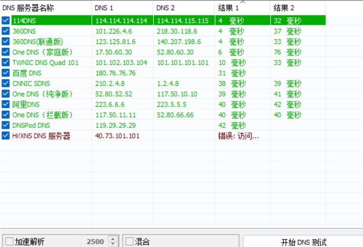Sort by 结果 1 column header
Screen dimensions: 363x247
pos(242,8)
